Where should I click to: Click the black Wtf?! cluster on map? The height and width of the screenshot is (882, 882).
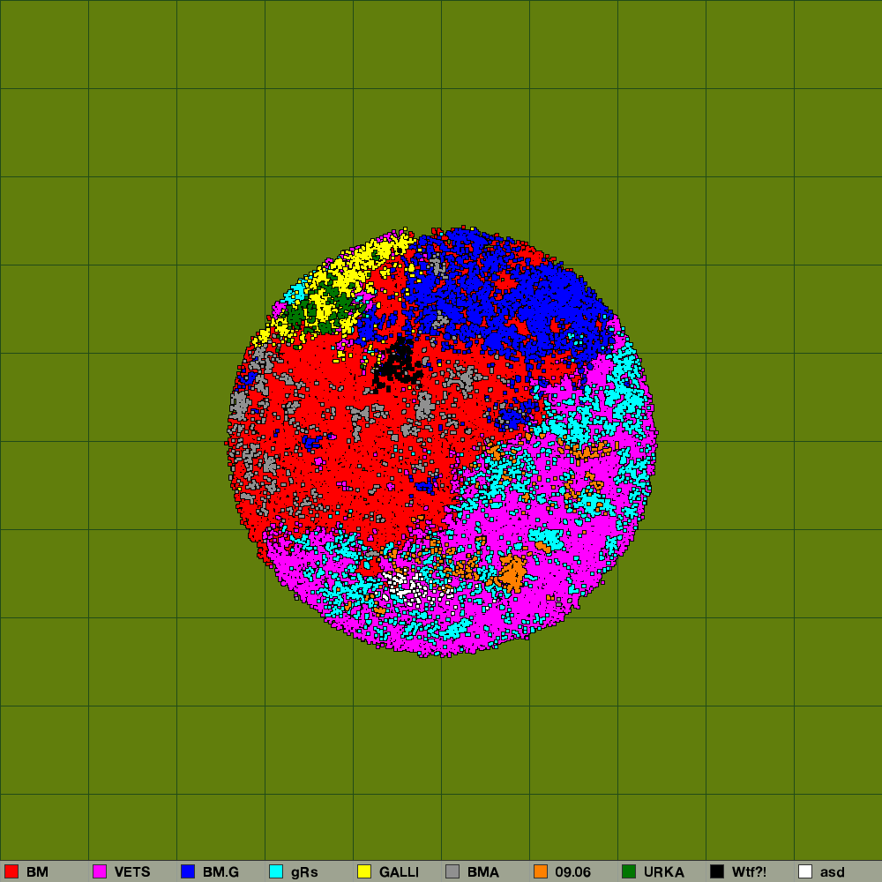click(x=395, y=363)
